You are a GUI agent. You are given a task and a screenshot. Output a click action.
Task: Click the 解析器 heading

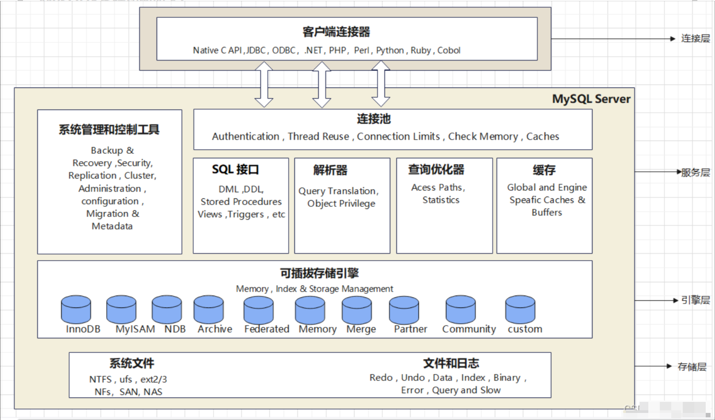[330, 170]
